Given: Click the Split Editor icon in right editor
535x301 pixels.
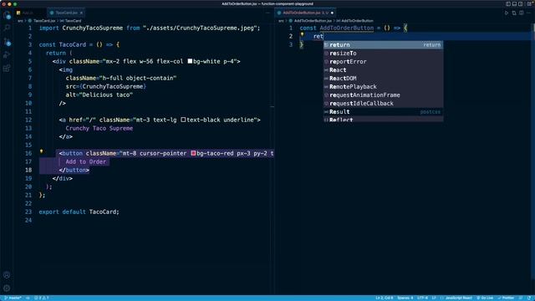Looking at the screenshot, I should click(522, 13).
